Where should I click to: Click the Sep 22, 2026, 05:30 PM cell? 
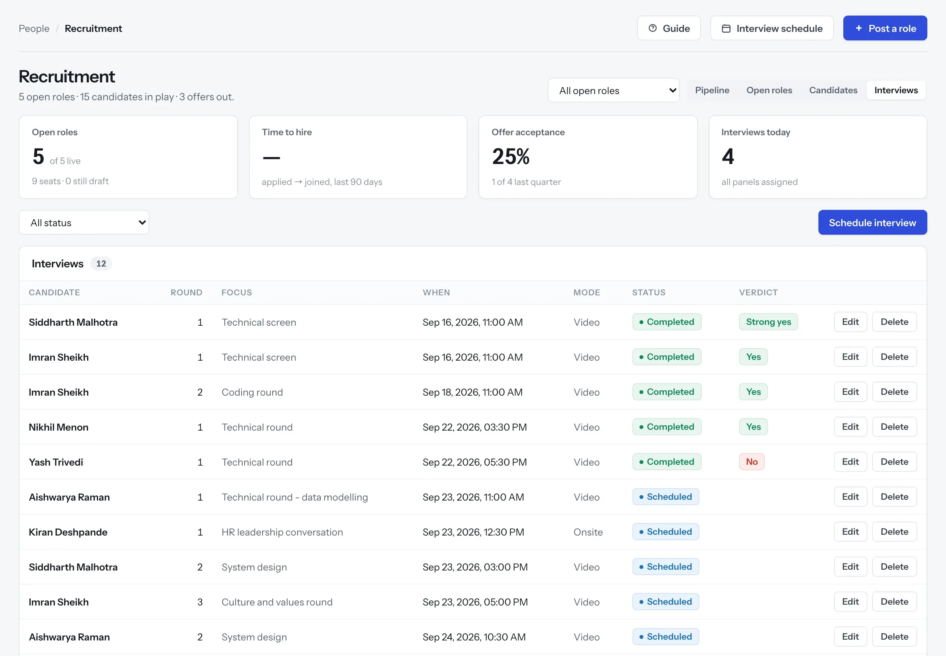pos(474,462)
